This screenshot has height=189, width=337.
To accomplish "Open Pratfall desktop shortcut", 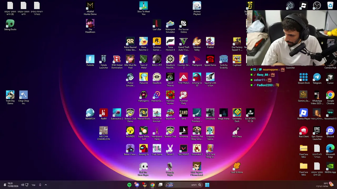I will [210, 43].
